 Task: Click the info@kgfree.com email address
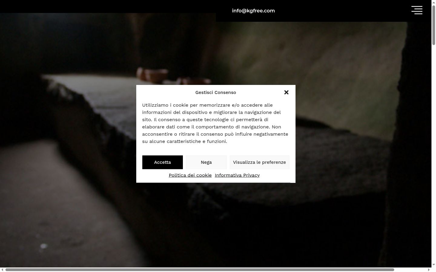coord(253,11)
